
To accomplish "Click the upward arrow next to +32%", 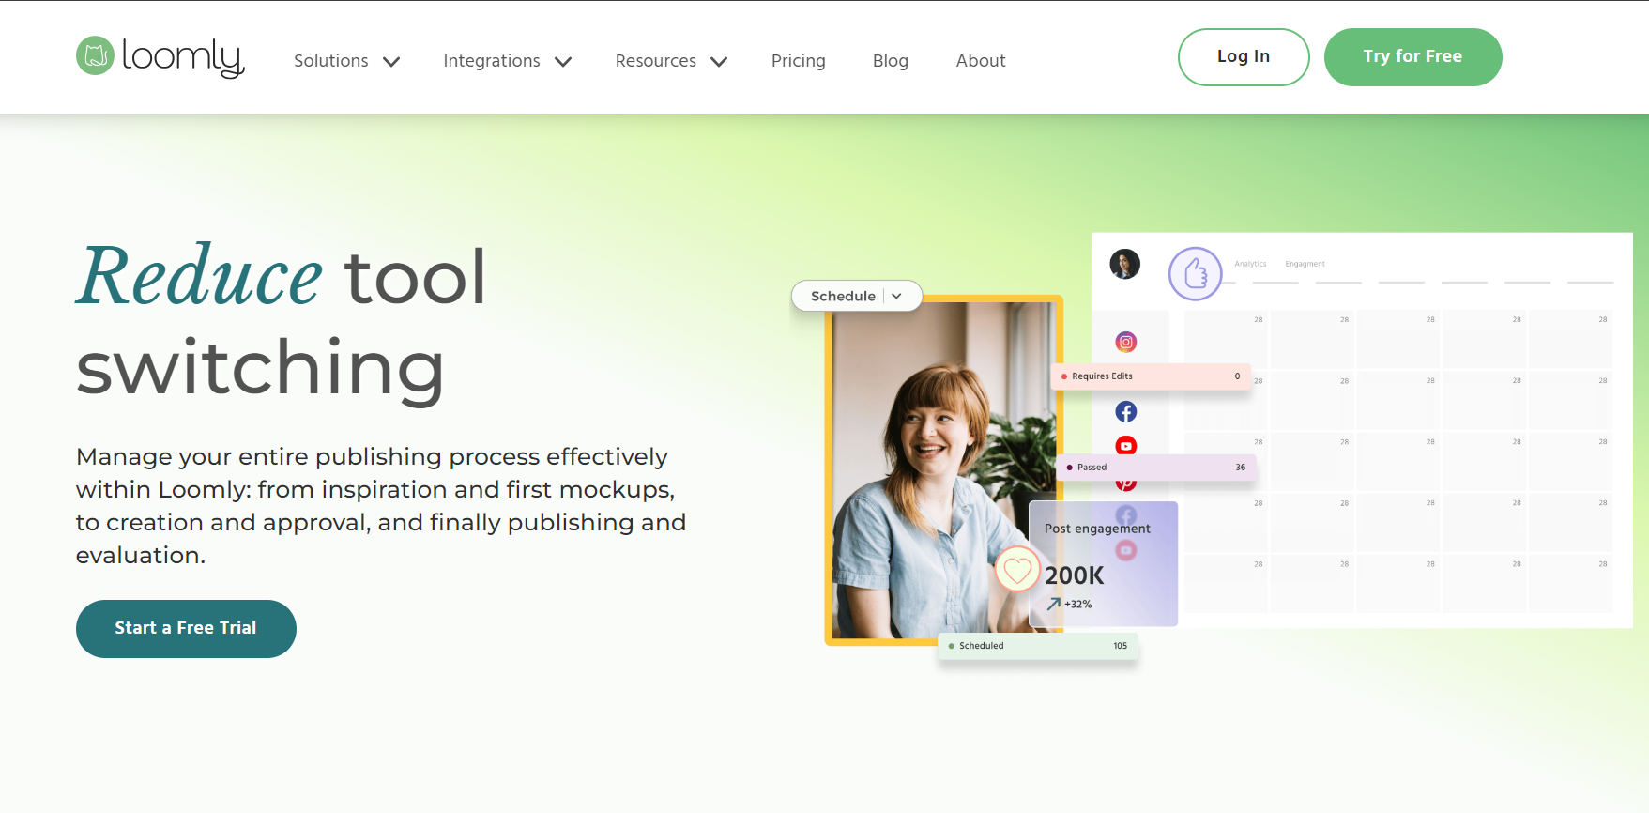I will tap(1054, 604).
